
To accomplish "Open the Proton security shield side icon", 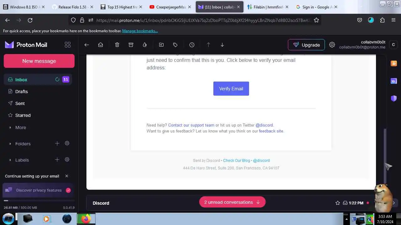I will click(394, 98).
